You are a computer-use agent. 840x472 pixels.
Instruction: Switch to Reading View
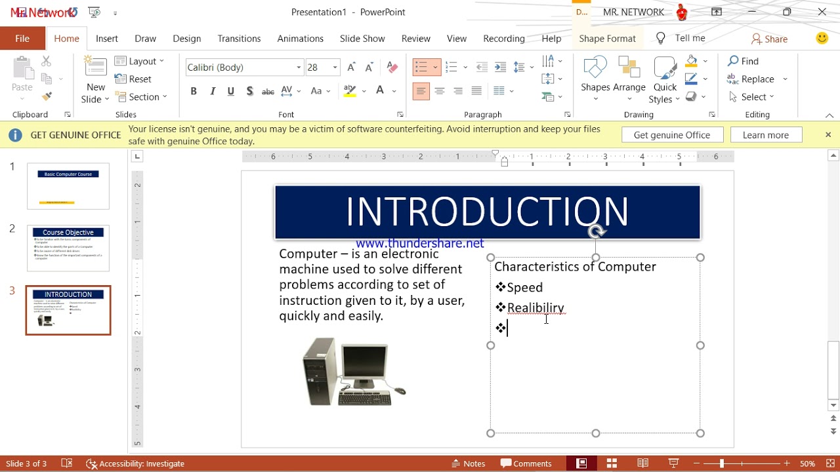643,463
